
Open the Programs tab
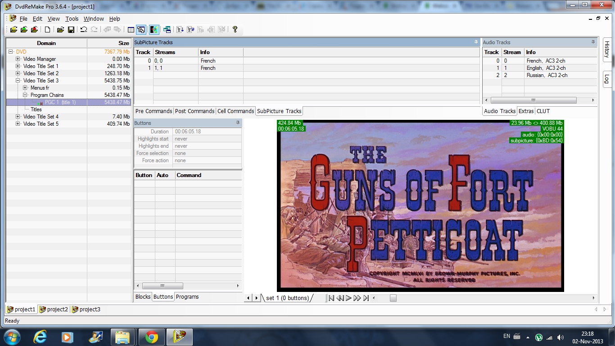pos(187,296)
